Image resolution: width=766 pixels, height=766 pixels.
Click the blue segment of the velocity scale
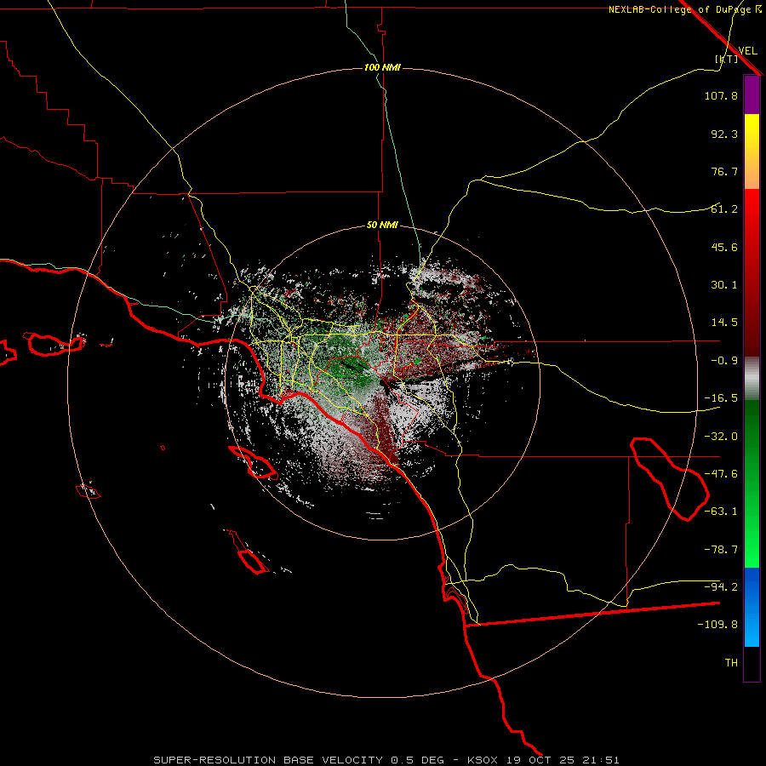752,607
